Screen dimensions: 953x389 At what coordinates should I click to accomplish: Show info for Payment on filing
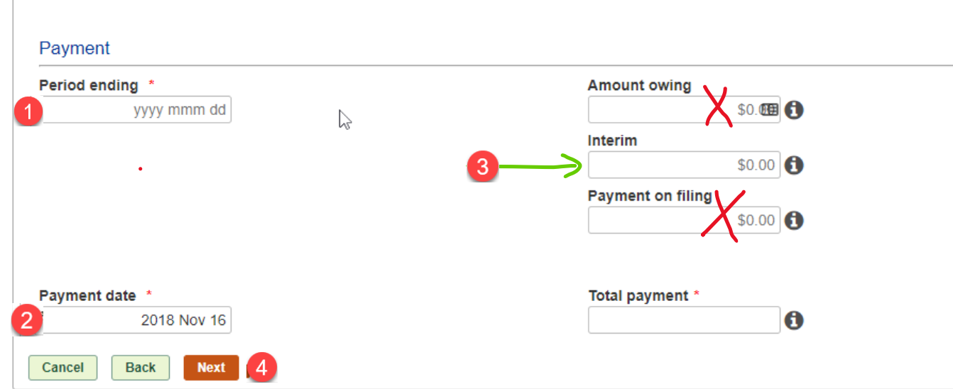click(794, 221)
